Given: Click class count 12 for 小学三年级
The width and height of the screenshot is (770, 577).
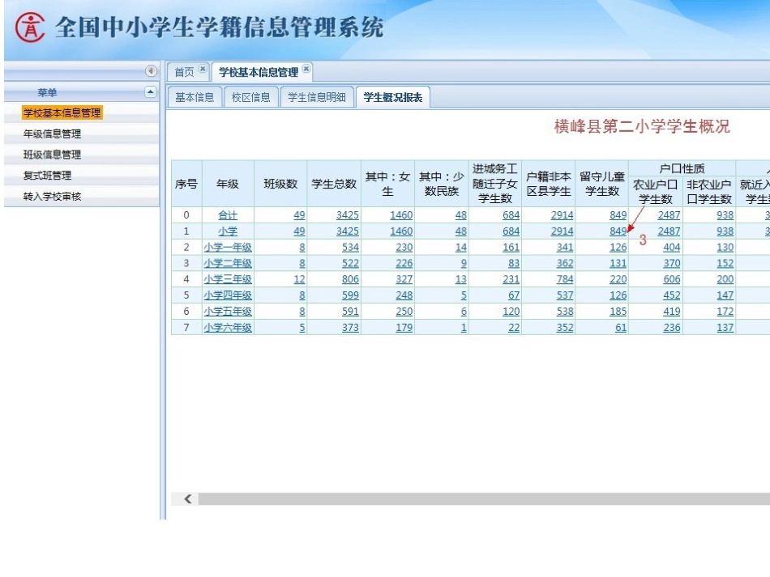Looking at the screenshot, I should click(300, 279).
